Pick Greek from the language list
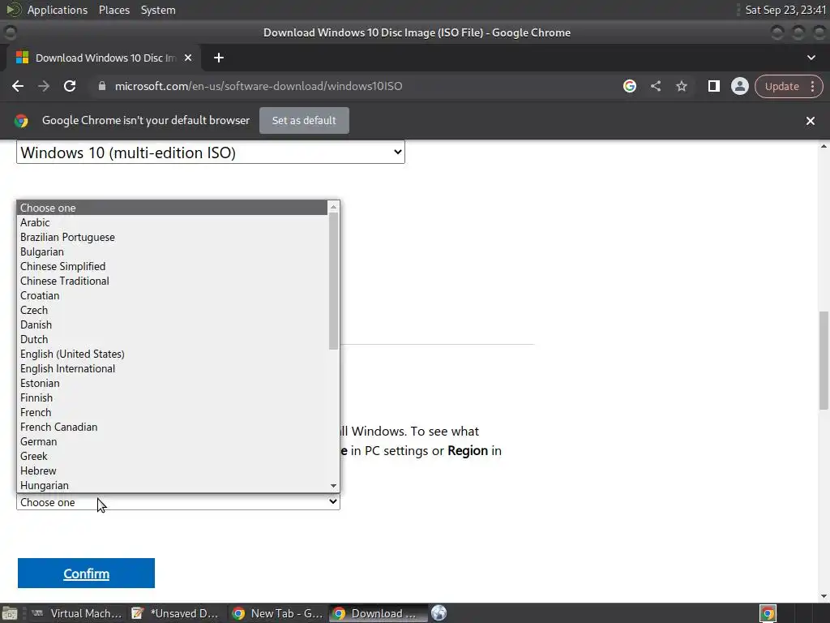 [173, 456]
